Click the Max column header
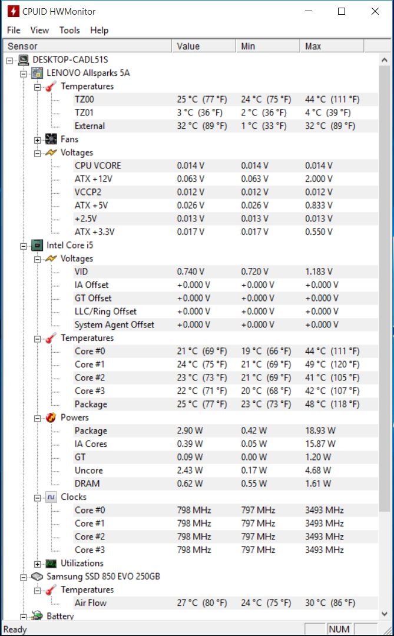This screenshot has height=636, width=394. [332, 47]
